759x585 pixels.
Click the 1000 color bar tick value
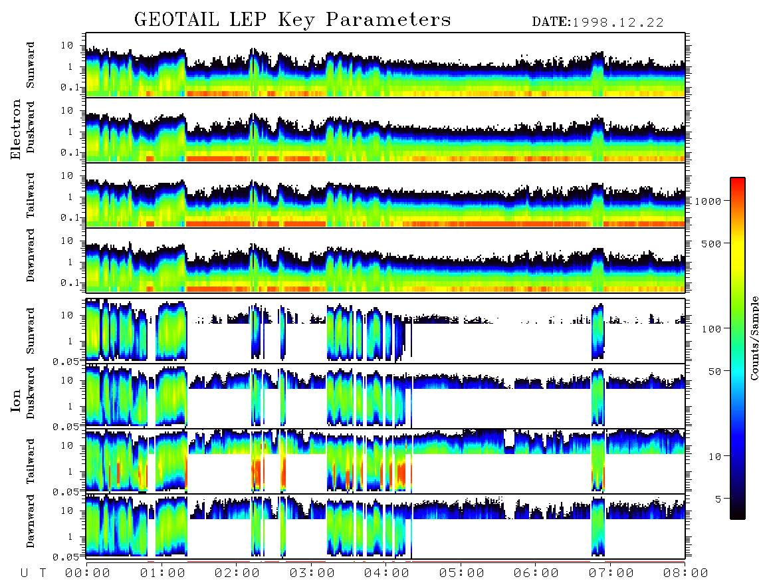708,201
